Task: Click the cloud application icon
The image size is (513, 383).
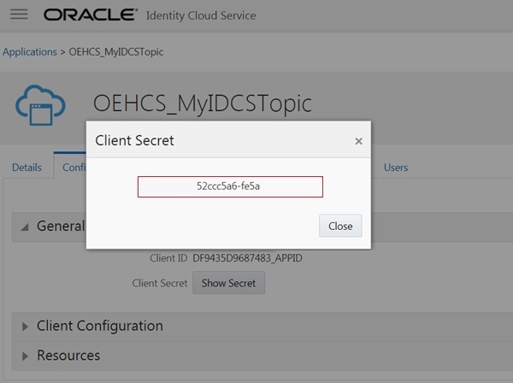Action: [x=40, y=105]
